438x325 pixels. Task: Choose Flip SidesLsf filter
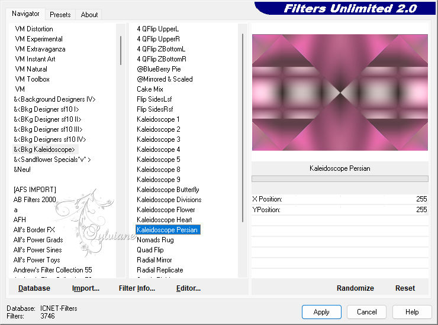[154, 99]
